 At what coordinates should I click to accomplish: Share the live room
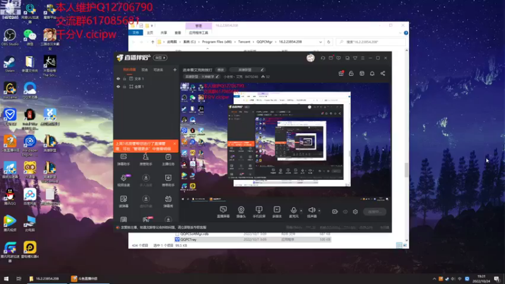coord(383,73)
